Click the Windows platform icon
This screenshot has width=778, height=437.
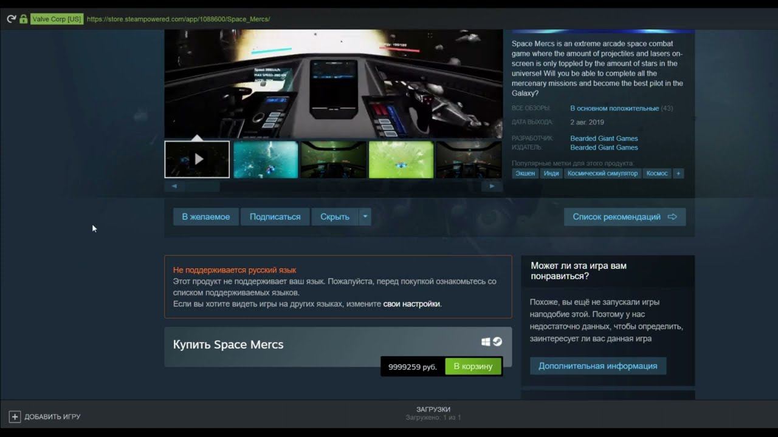[x=486, y=342]
